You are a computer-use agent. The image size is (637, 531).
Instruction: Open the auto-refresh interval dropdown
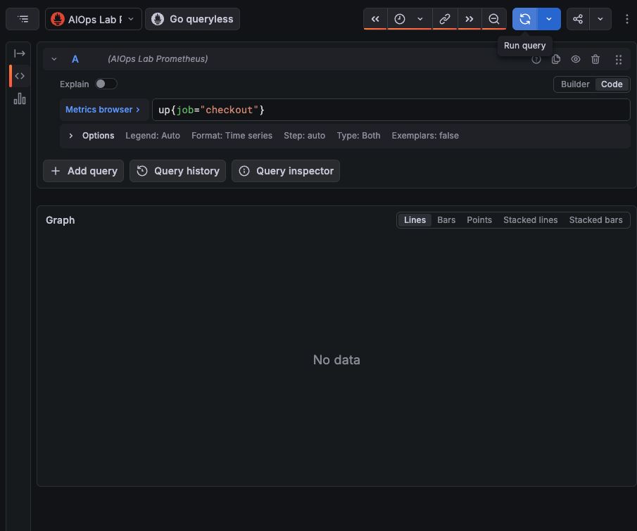coord(549,19)
